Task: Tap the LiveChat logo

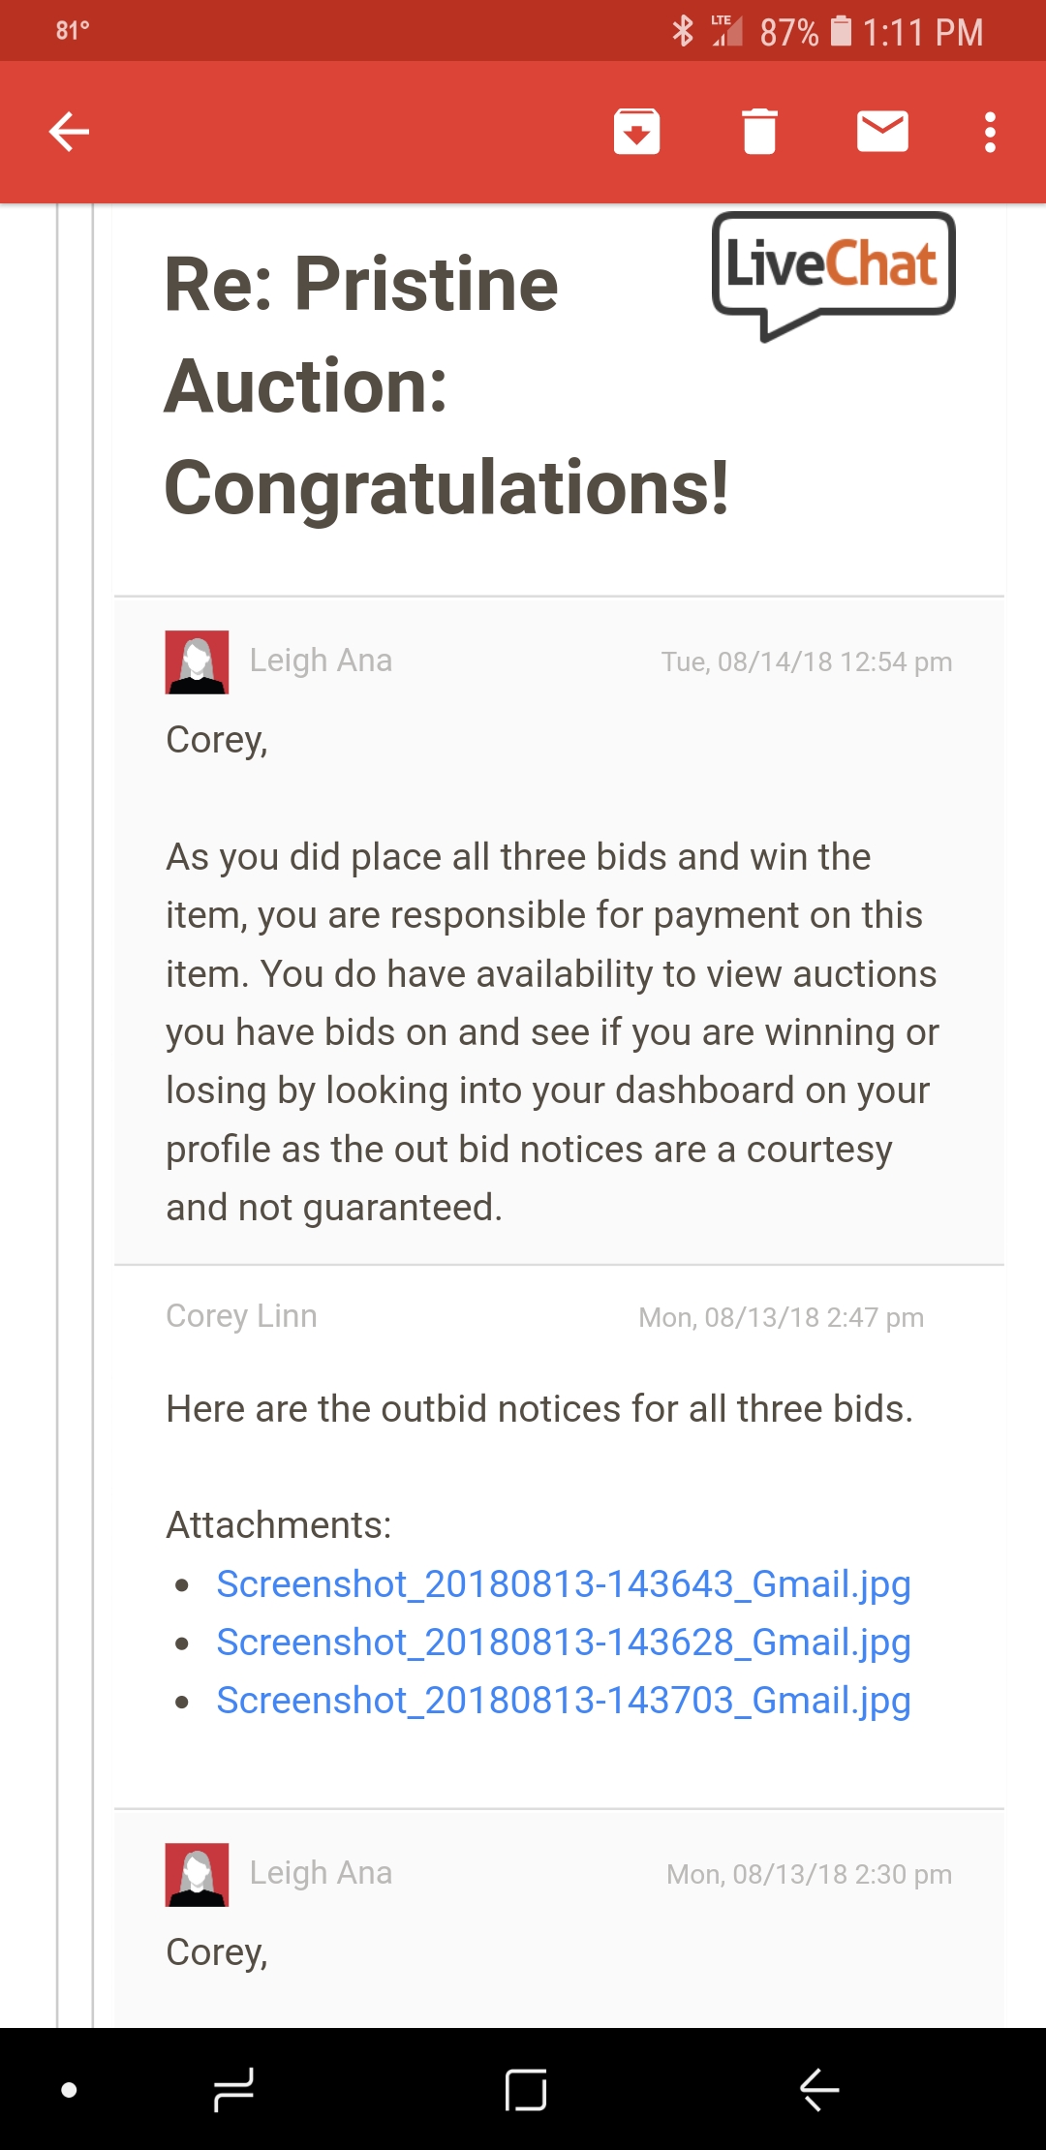Action: [x=833, y=276]
